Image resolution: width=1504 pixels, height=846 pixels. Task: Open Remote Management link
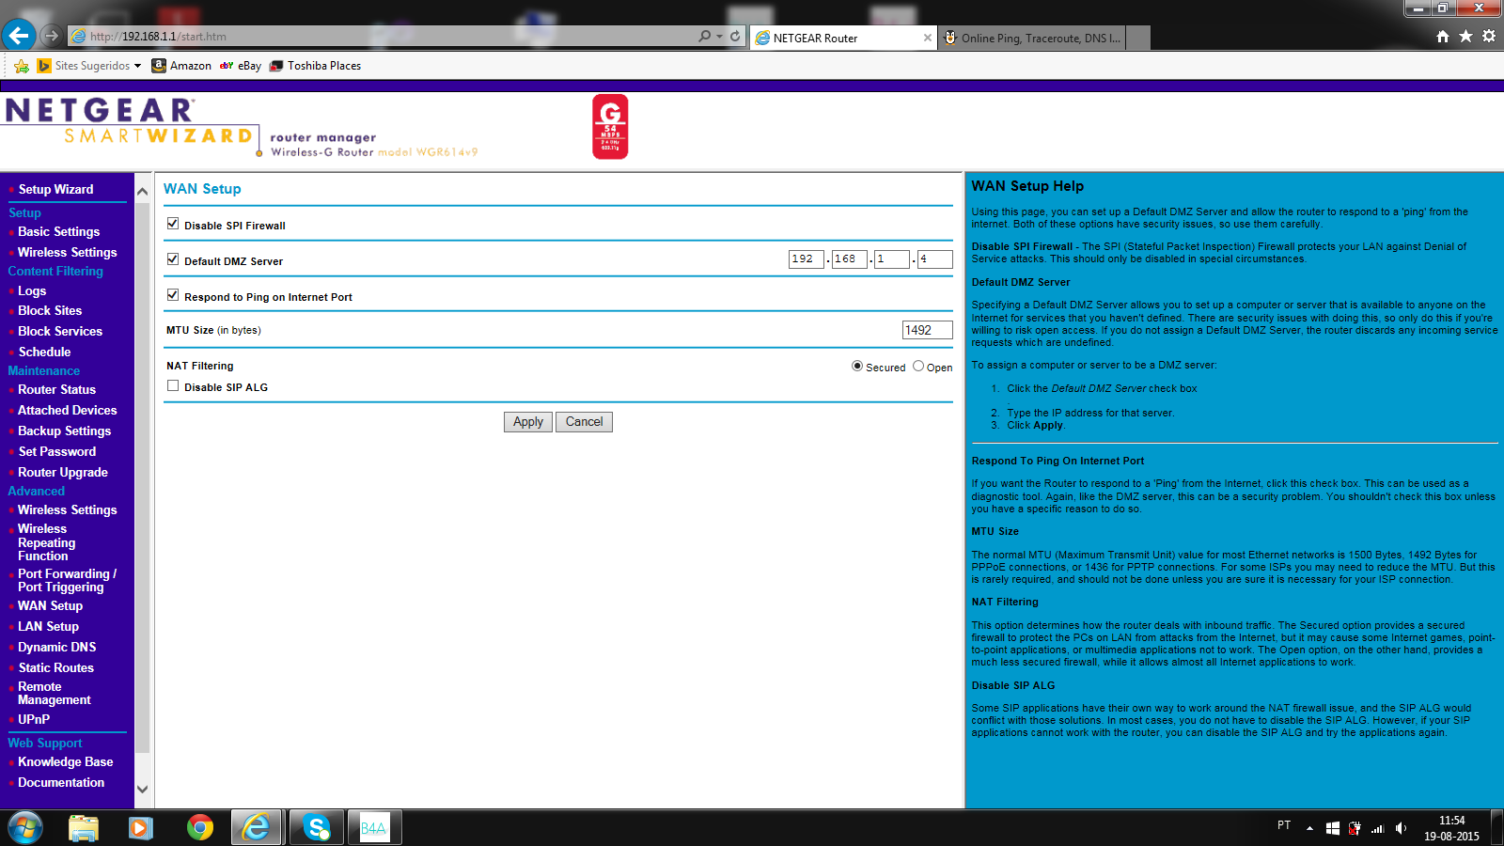tap(54, 693)
